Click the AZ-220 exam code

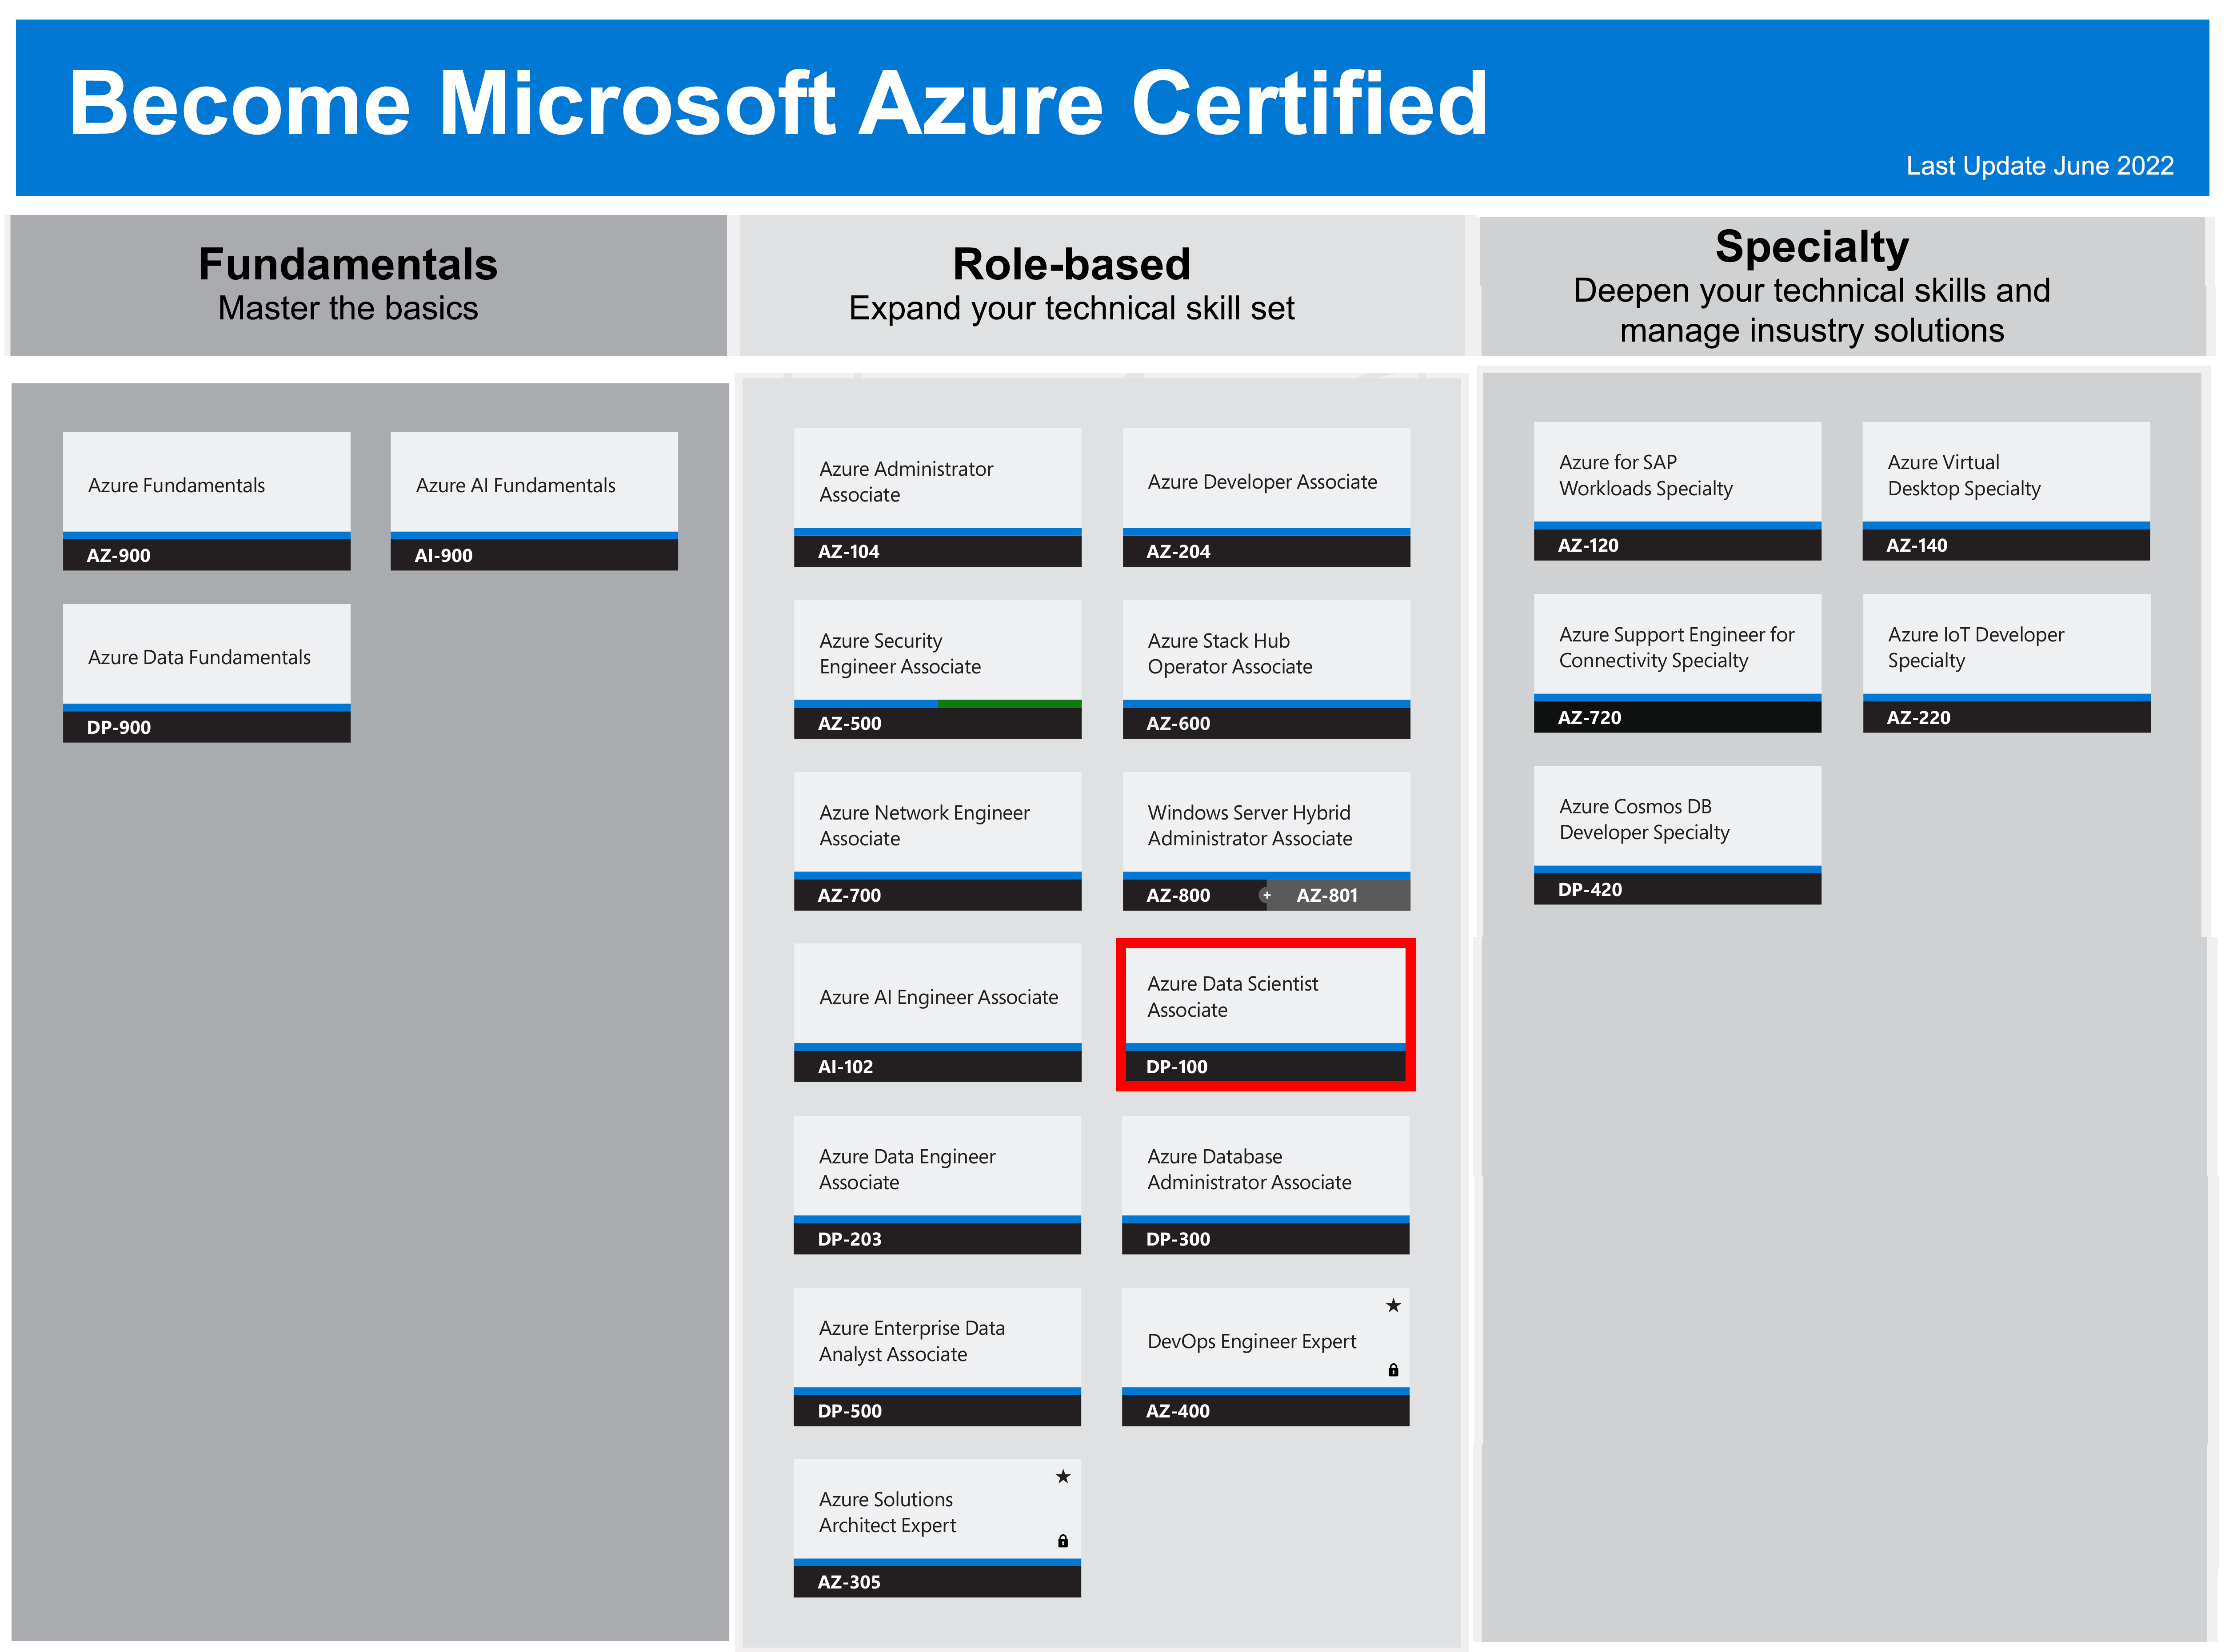[x=1919, y=718]
